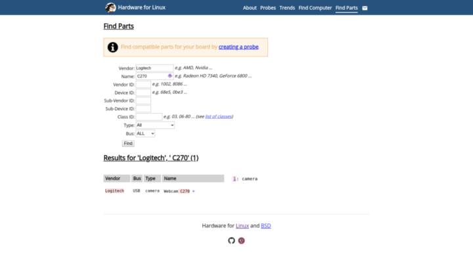Click the Bus column header
Screen dimensions: 473x266
tap(137, 179)
